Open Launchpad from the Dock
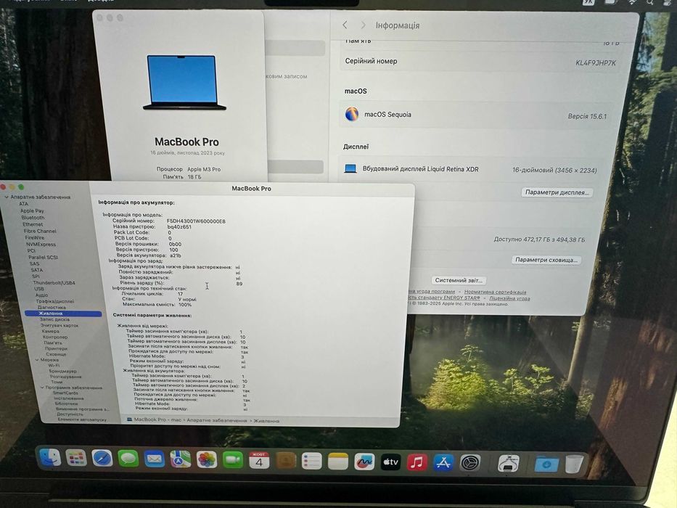The image size is (677, 508). click(76, 459)
